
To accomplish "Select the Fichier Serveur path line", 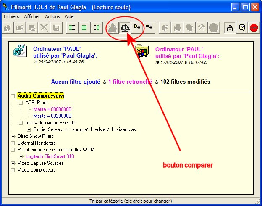I will (x=85, y=129).
